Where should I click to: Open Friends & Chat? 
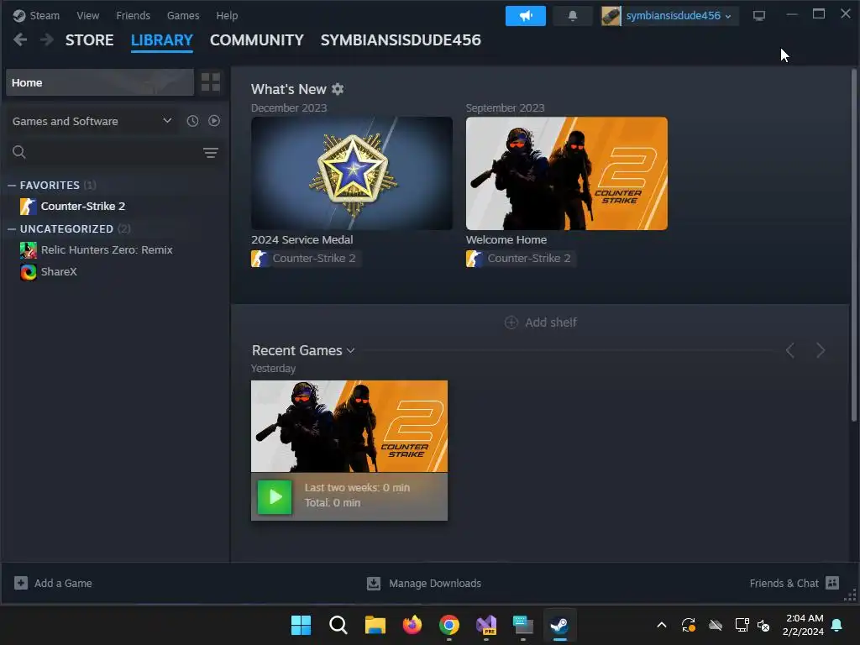tap(794, 583)
